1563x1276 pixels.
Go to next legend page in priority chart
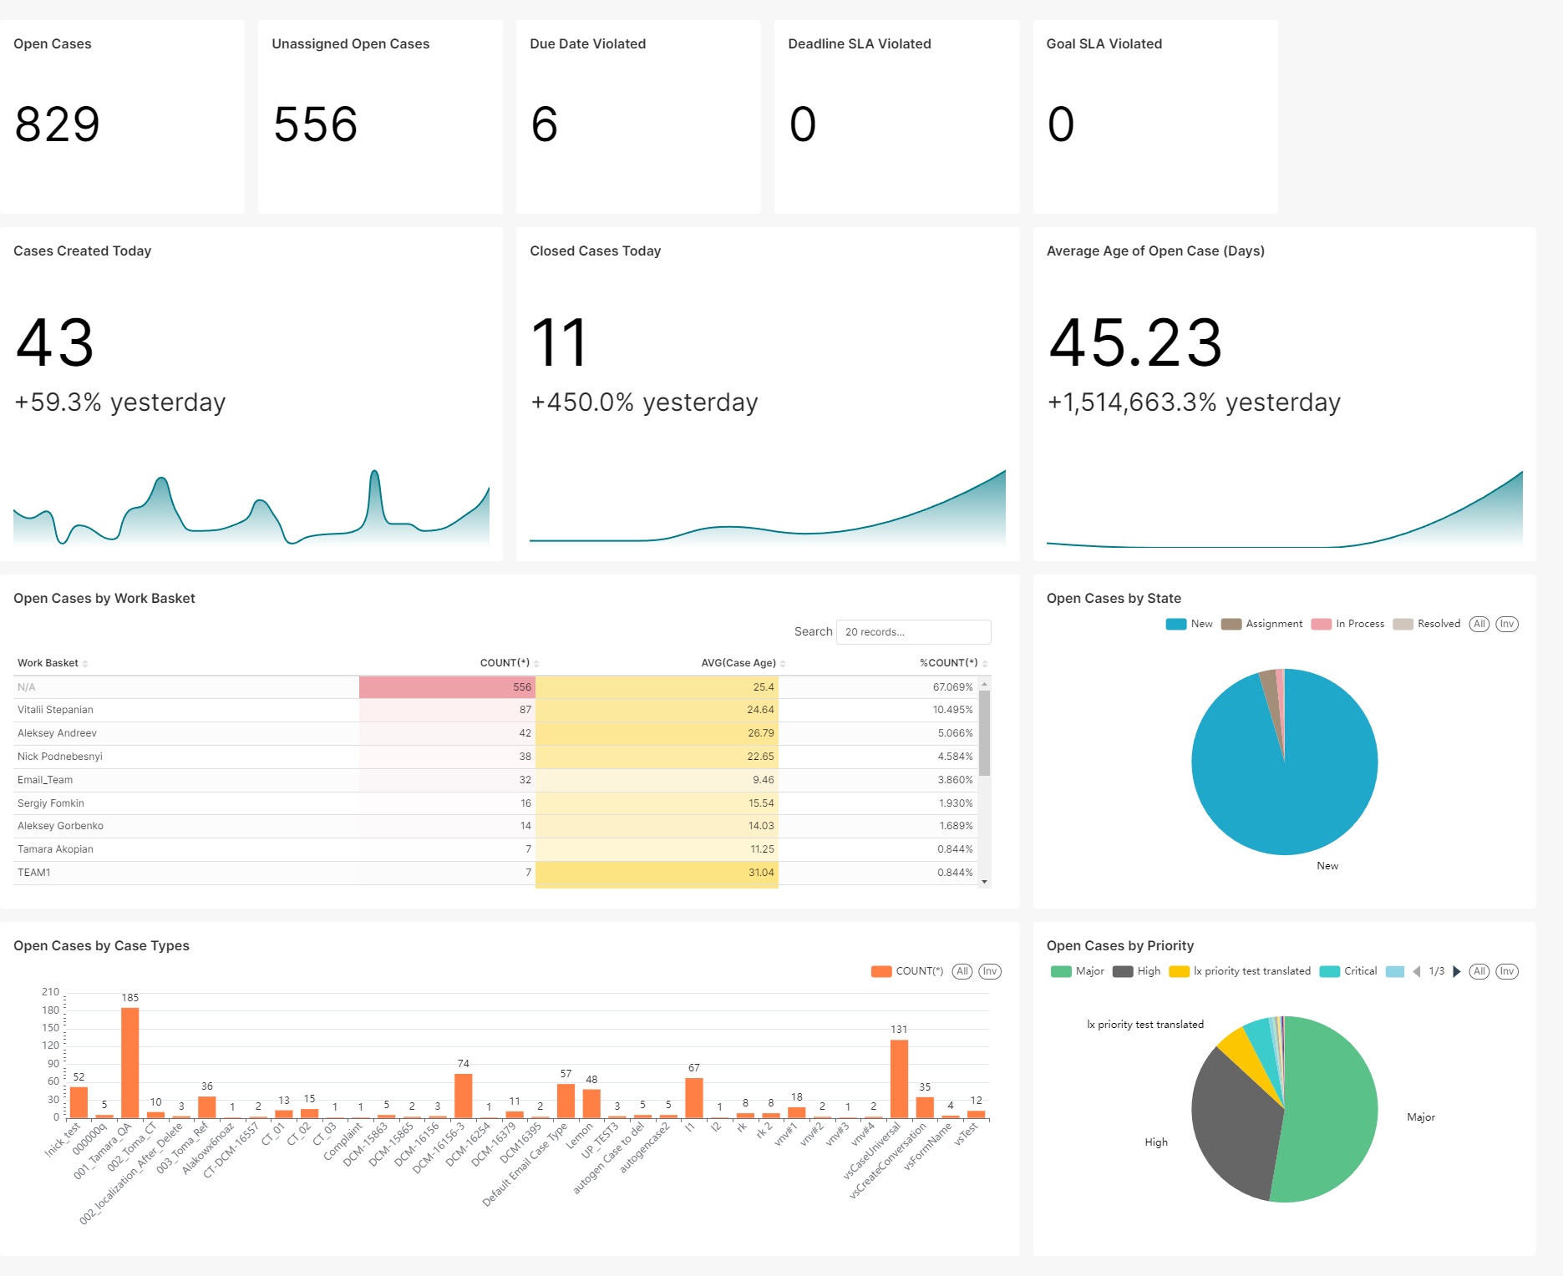tap(1456, 971)
